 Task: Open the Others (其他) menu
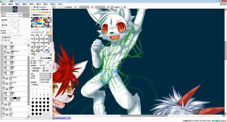tap(60, 4)
